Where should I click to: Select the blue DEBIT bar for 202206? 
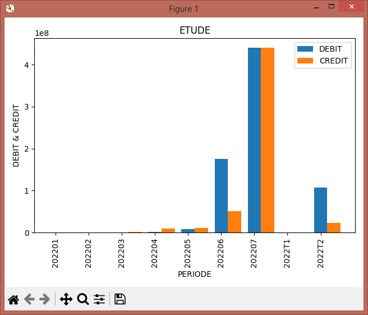[222, 195]
